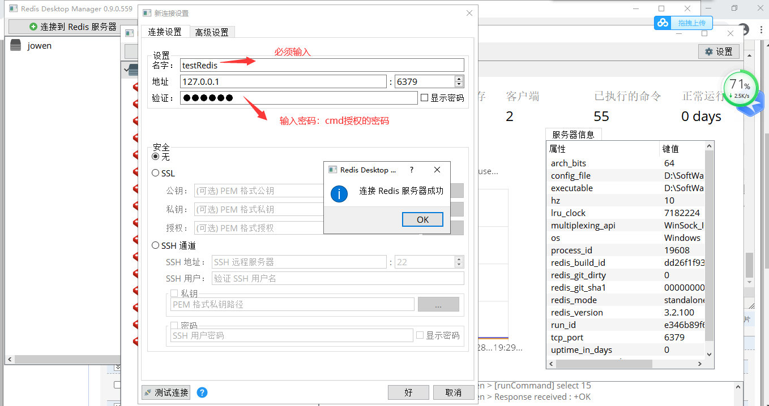This screenshot has height=406, width=769.
Task: Maximize the Redis Desktop Manager main window
Action: pyautogui.click(x=661, y=8)
